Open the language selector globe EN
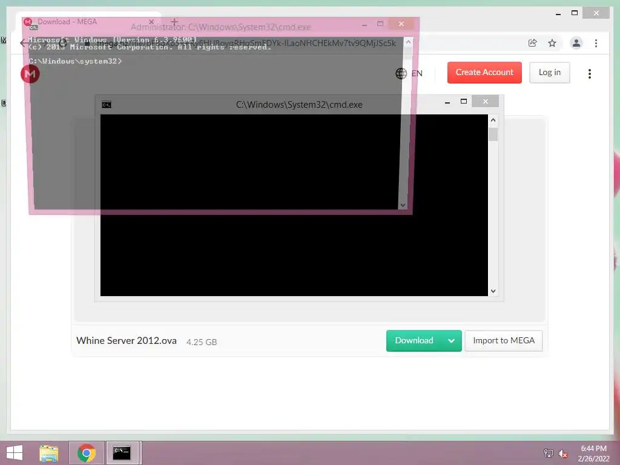620x465 pixels. pos(409,73)
